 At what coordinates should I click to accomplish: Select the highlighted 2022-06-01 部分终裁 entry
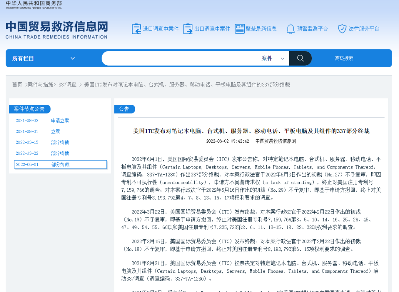click(60, 164)
